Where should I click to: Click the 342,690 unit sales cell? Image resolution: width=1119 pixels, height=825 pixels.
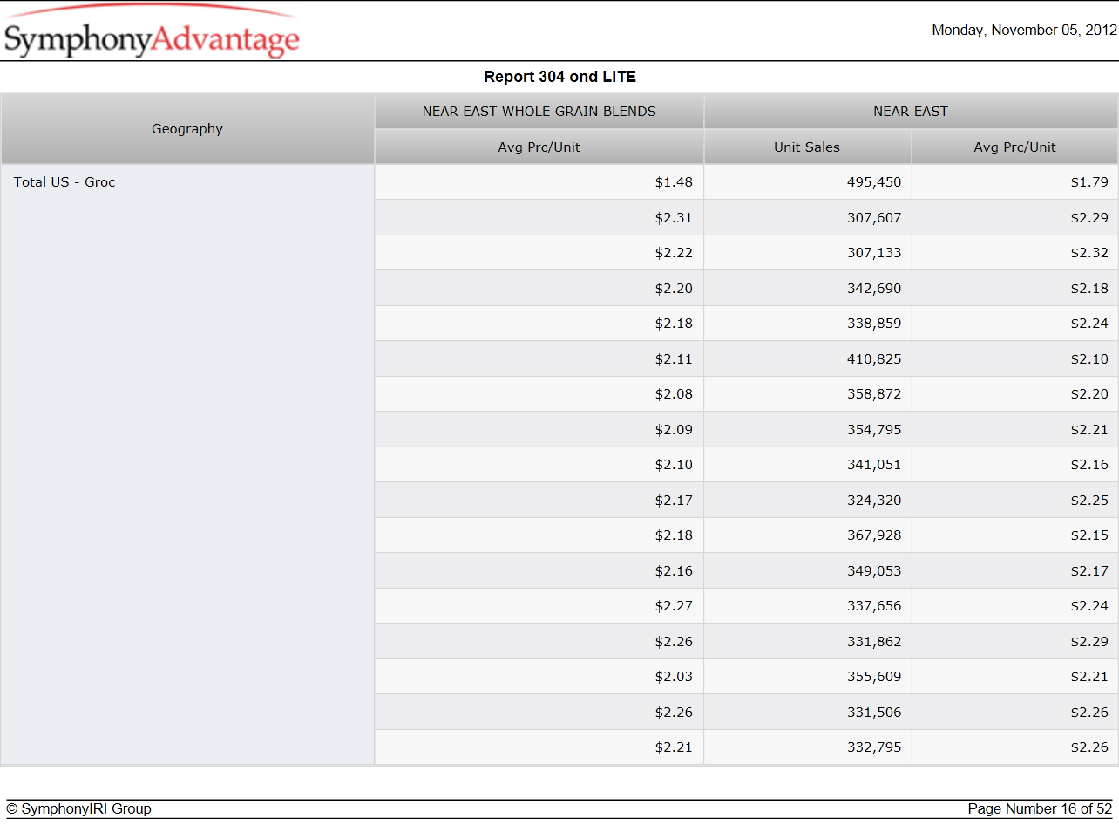click(x=807, y=289)
